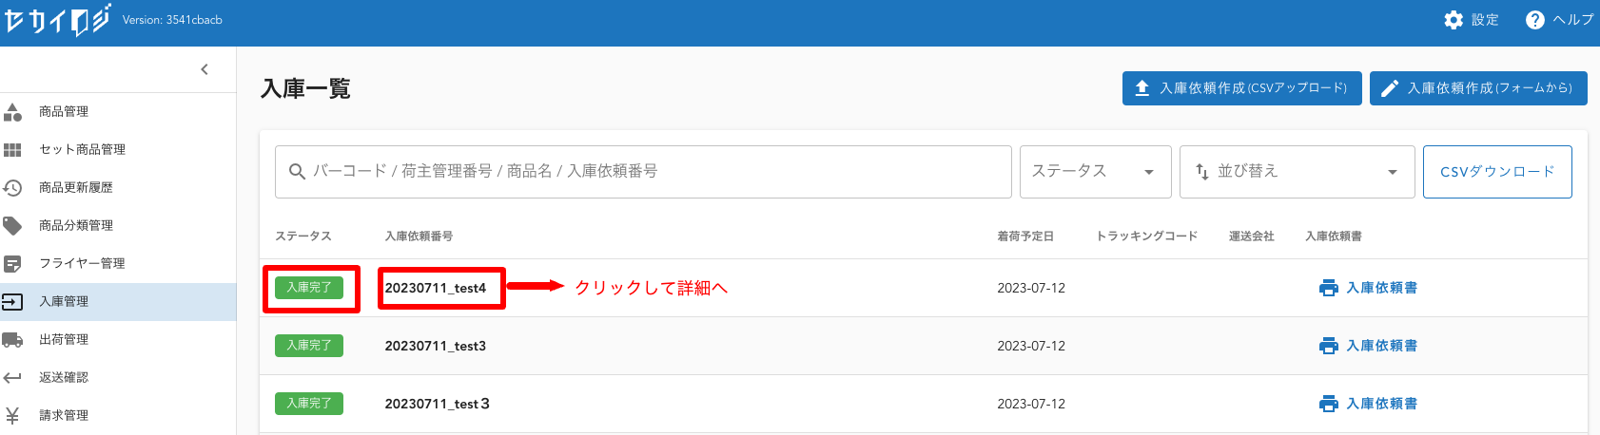Image resolution: width=1600 pixels, height=435 pixels.
Task: Open 入庫依頼書 print link for 20230711_test4
Action: tap(1369, 288)
